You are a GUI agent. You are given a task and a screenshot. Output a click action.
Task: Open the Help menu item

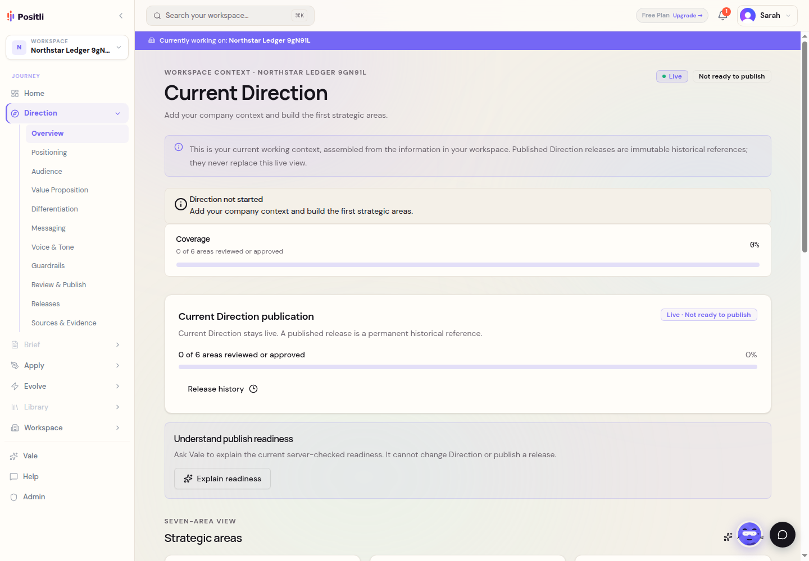(67, 477)
